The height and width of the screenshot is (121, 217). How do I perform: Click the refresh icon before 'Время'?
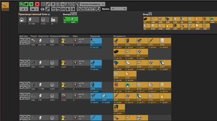pos(98,9)
